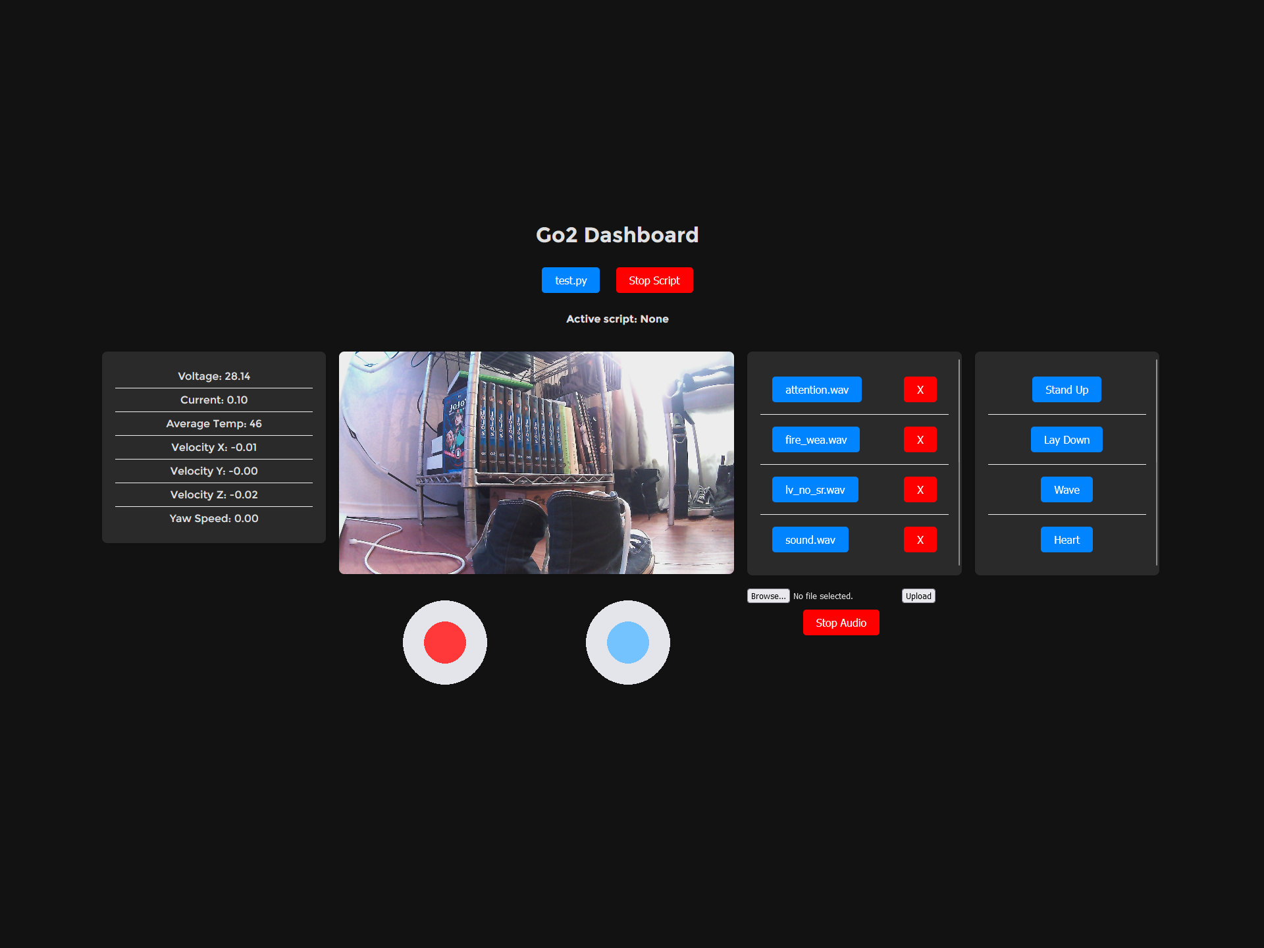The width and height of the screenshot is (1264, 948).
Task: Click the robot camera feed
Action: coord(536,463)
